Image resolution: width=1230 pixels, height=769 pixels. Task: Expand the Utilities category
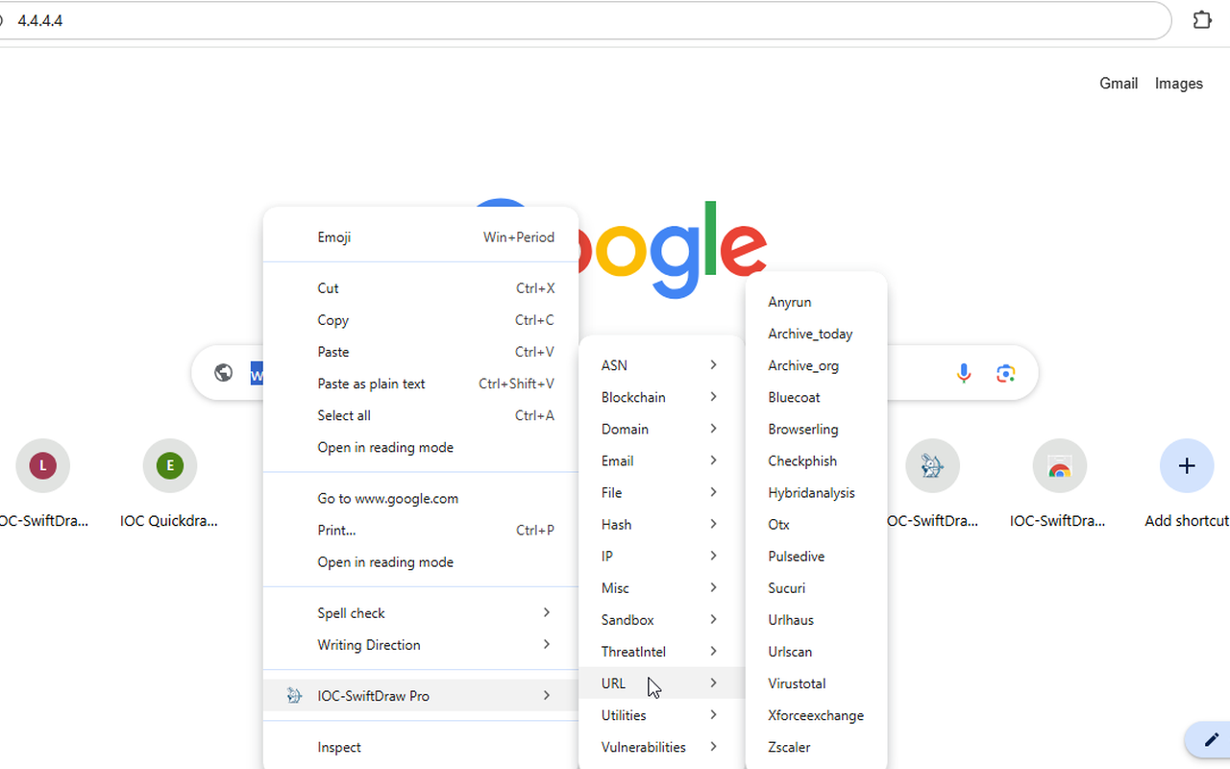[661, 715]
